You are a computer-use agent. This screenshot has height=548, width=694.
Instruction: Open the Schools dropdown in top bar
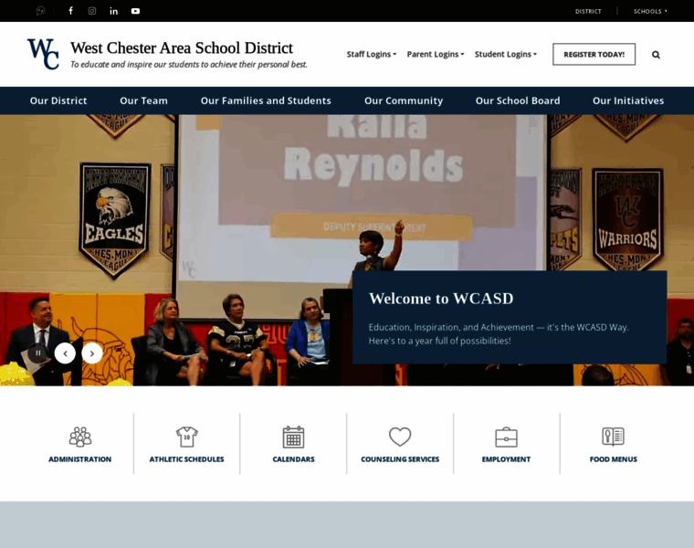[x=650, y=11]
